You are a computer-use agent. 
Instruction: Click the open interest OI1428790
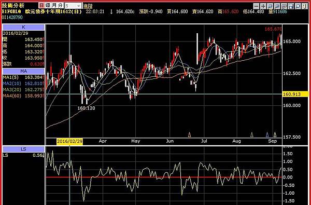[12, 18]
